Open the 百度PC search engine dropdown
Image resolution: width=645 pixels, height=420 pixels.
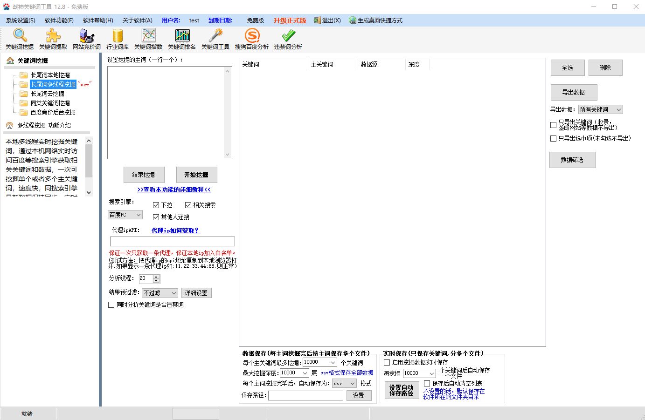(x=125, y=215)
